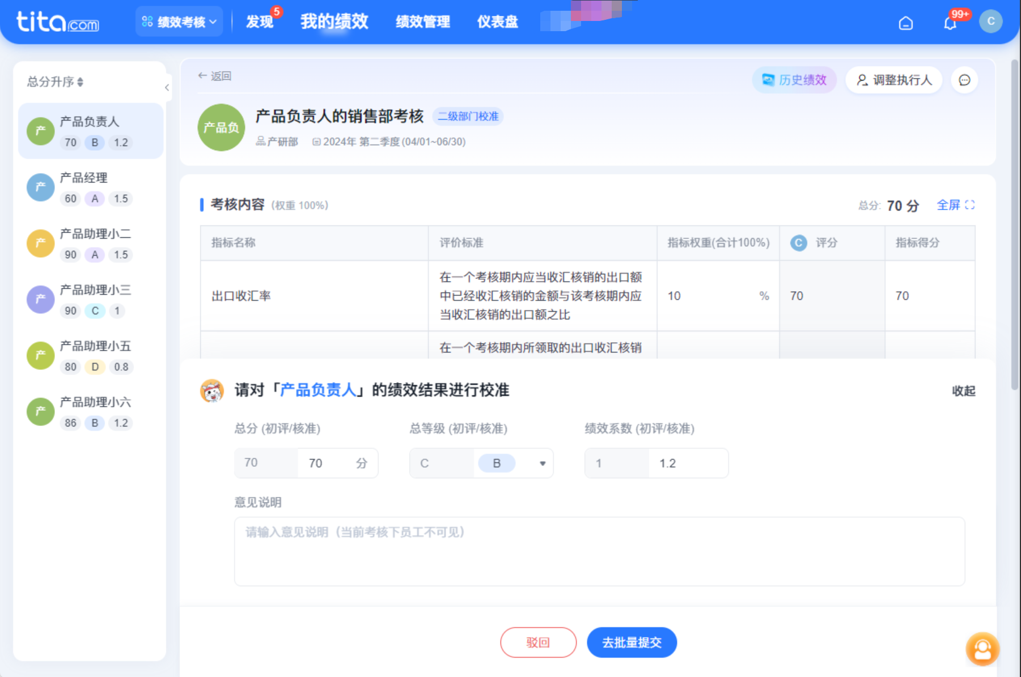Go to the 发现 tab
Image resolution: width=1021 pixels, height=677 pixels.
[260, 22]
